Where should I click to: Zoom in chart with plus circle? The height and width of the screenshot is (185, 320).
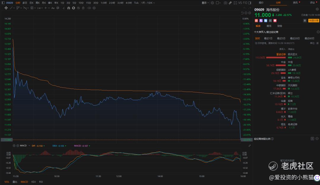tap(249, 13)
